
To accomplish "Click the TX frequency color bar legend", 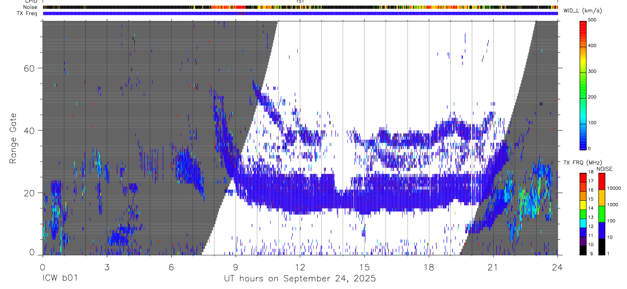I will point(583,214).
